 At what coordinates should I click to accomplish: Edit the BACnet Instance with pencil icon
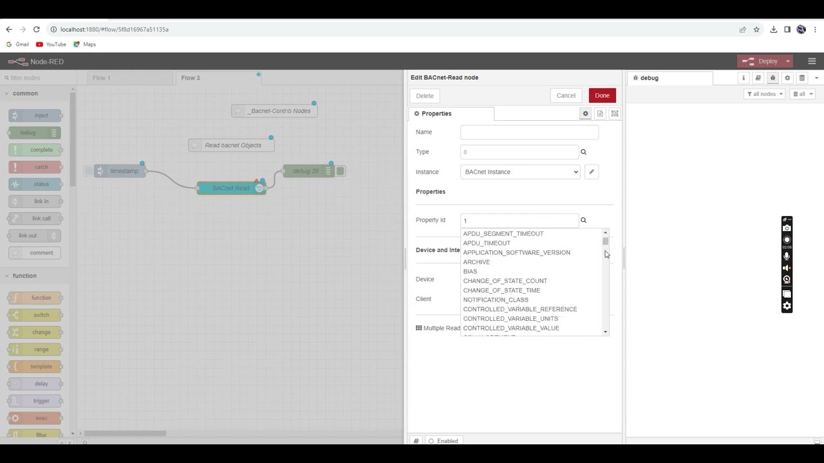(592, 172)
